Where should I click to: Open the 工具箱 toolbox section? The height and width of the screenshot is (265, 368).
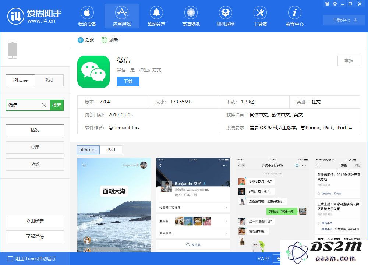click(260, 16)
